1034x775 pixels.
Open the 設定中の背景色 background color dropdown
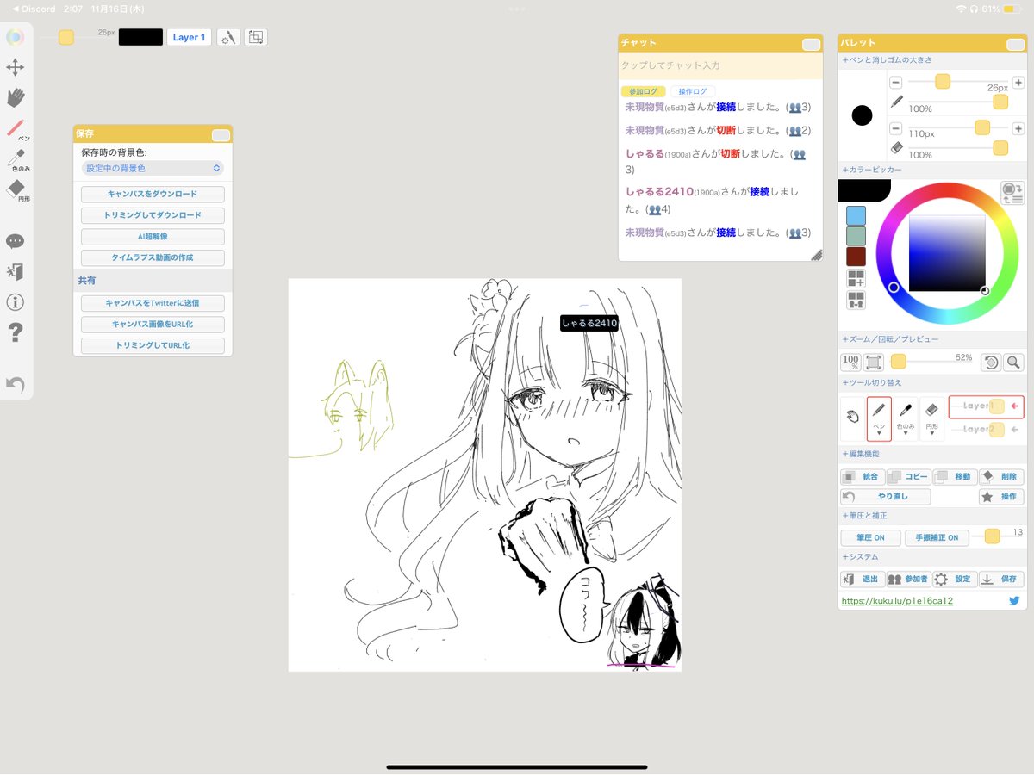(153, 168)
